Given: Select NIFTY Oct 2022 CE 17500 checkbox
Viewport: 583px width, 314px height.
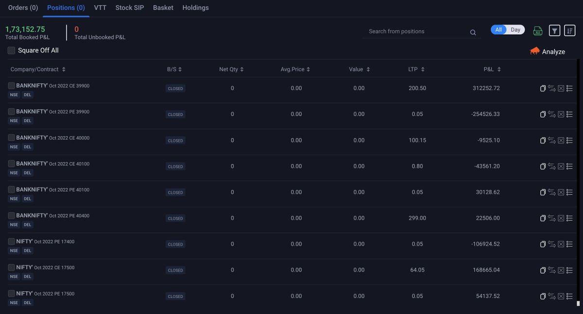Looking at the screenshot, I should coord(12,268).
